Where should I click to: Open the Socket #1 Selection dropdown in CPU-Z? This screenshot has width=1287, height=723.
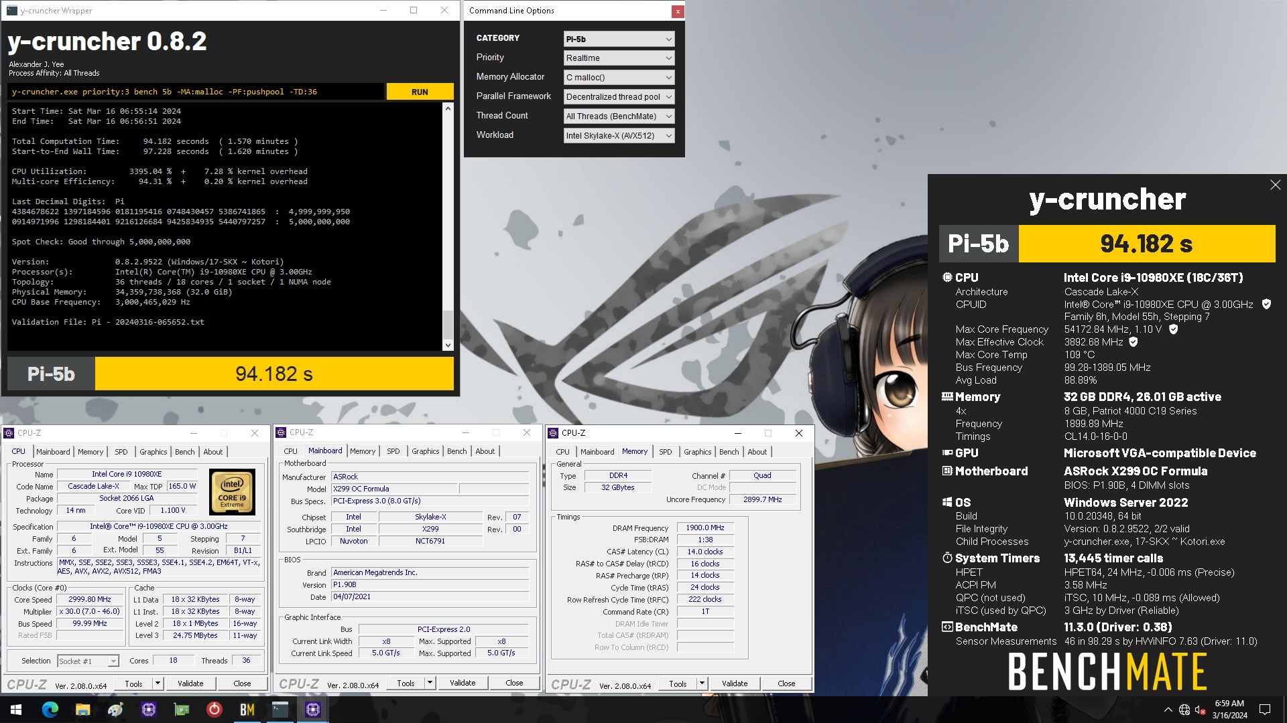[x=88, y=661]
